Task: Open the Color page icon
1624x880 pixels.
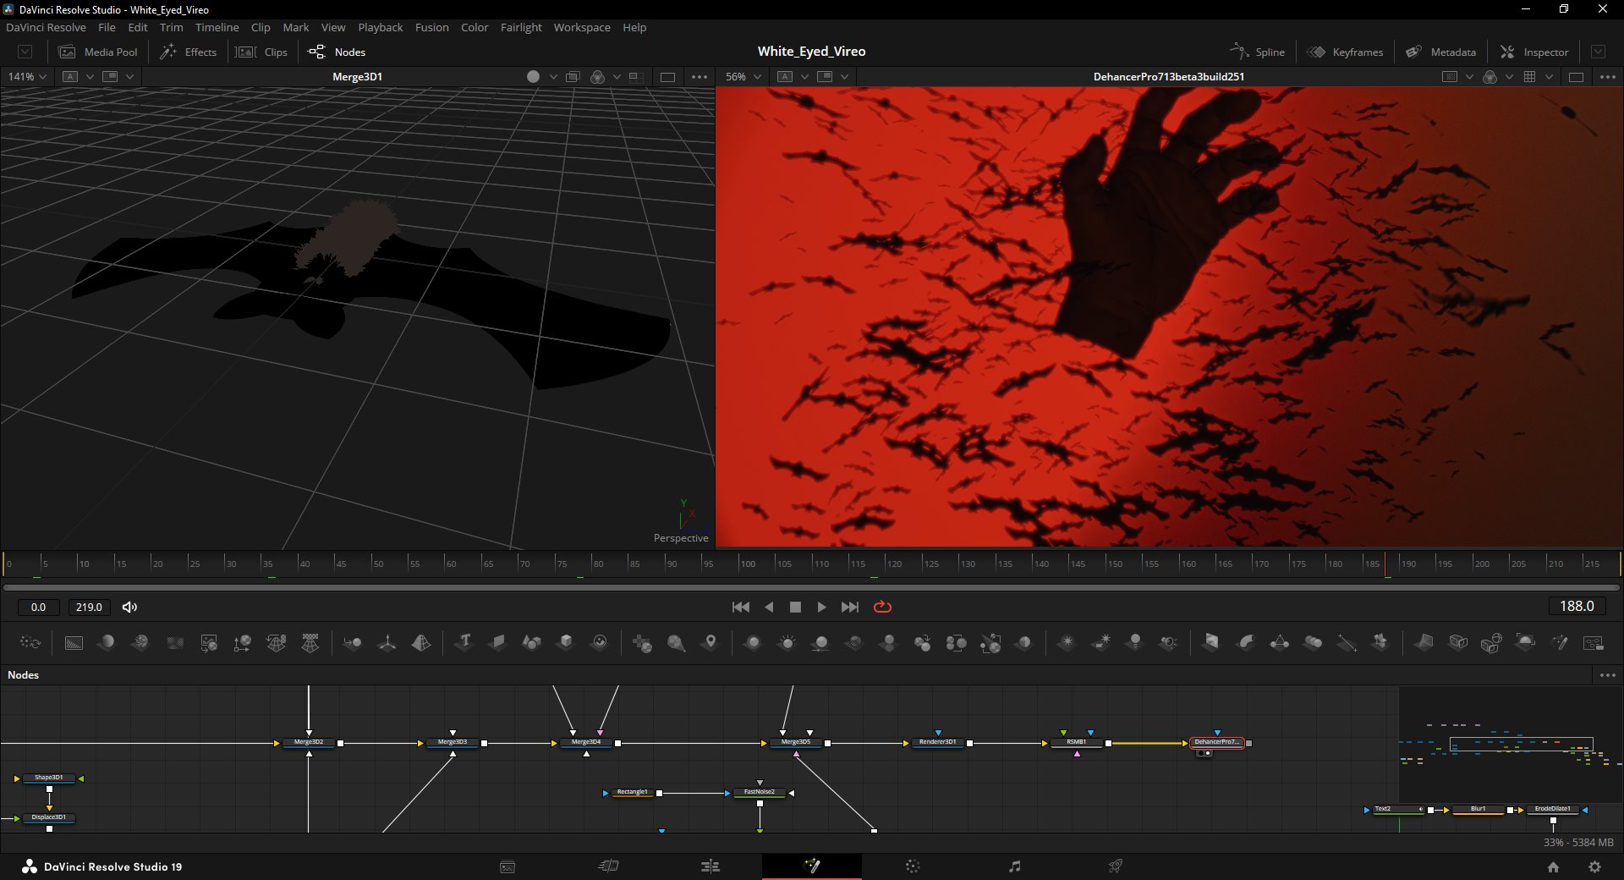Action: pos(913,866)
